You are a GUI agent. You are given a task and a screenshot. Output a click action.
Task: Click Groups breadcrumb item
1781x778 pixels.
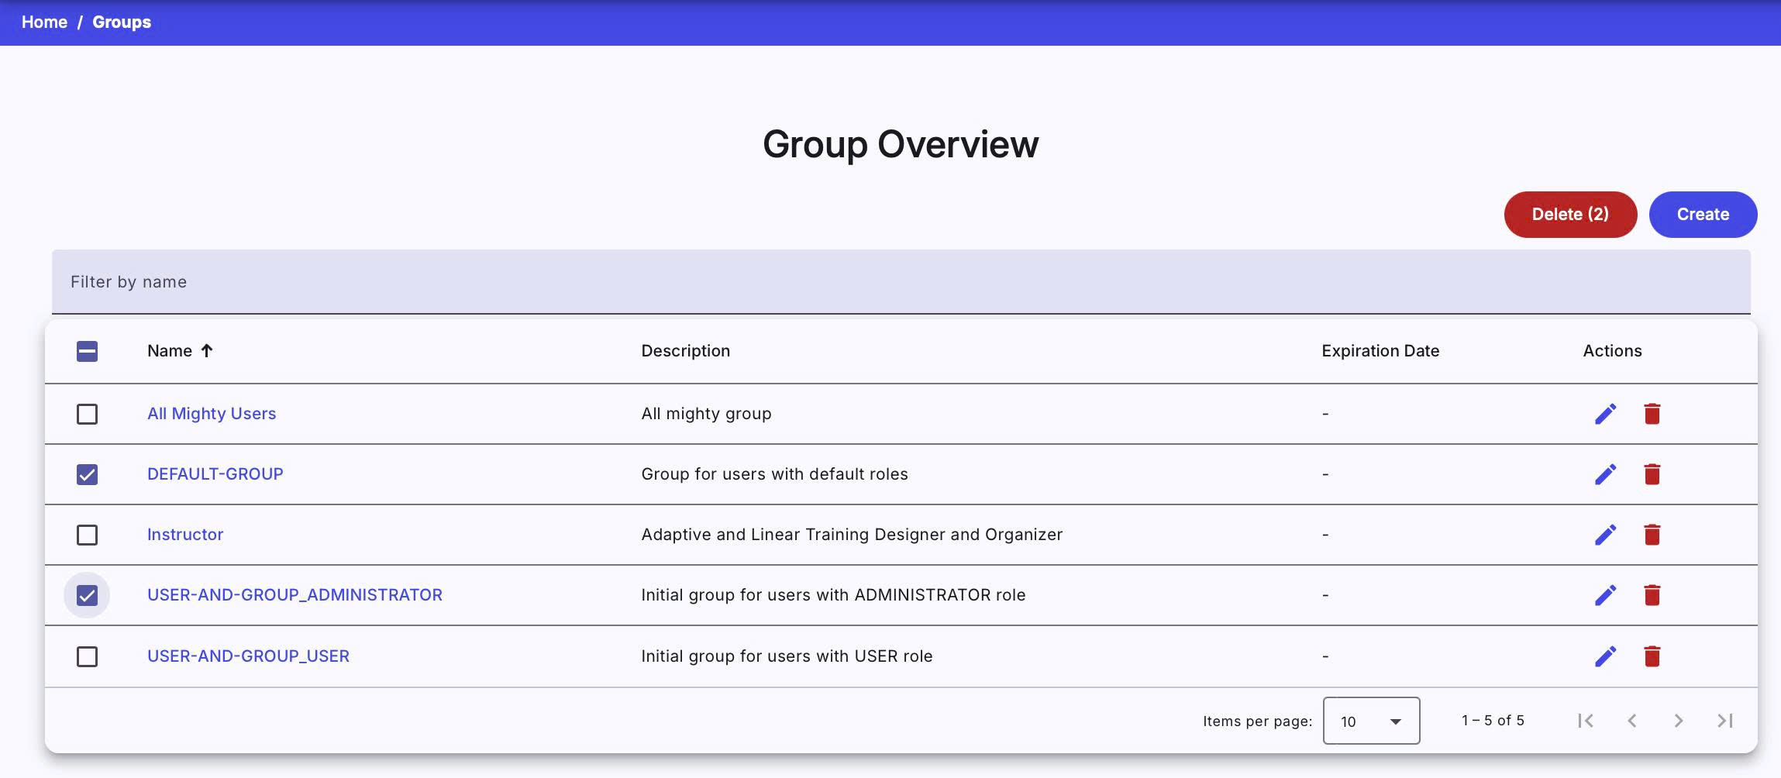122,22
